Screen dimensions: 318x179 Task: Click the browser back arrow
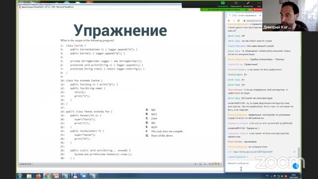[229, 21]
